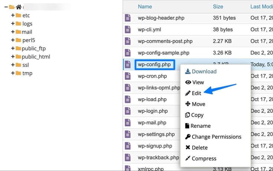Image resolution: width=273 pixels, height=171 pixels.
Task: Open the tmp folder in tree
Action: tap(27, 73)
